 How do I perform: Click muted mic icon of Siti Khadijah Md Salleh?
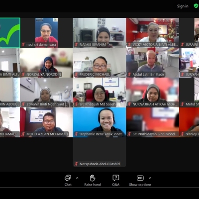click(76, 104)
